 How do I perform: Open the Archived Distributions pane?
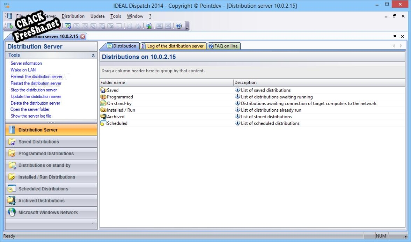coord(41,201)
